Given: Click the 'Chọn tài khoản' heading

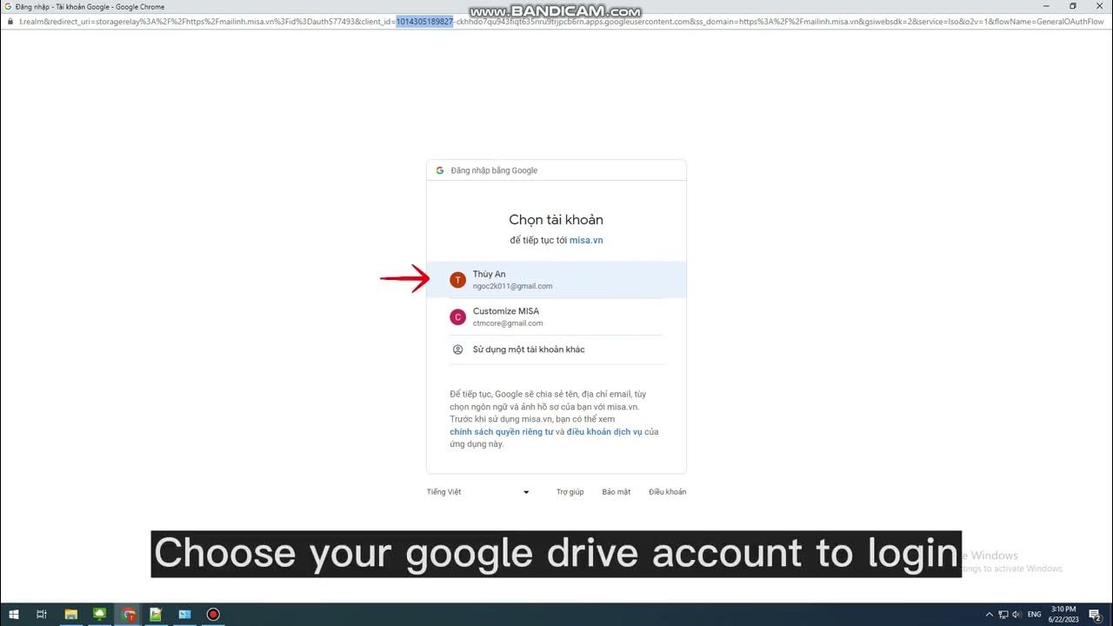Looking at the screenshot, I should (556, 220).
